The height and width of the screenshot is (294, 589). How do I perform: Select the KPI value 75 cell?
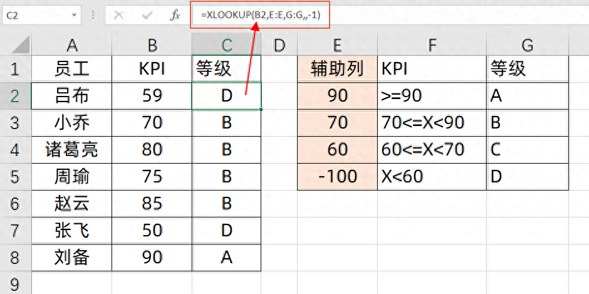point(152,177)
